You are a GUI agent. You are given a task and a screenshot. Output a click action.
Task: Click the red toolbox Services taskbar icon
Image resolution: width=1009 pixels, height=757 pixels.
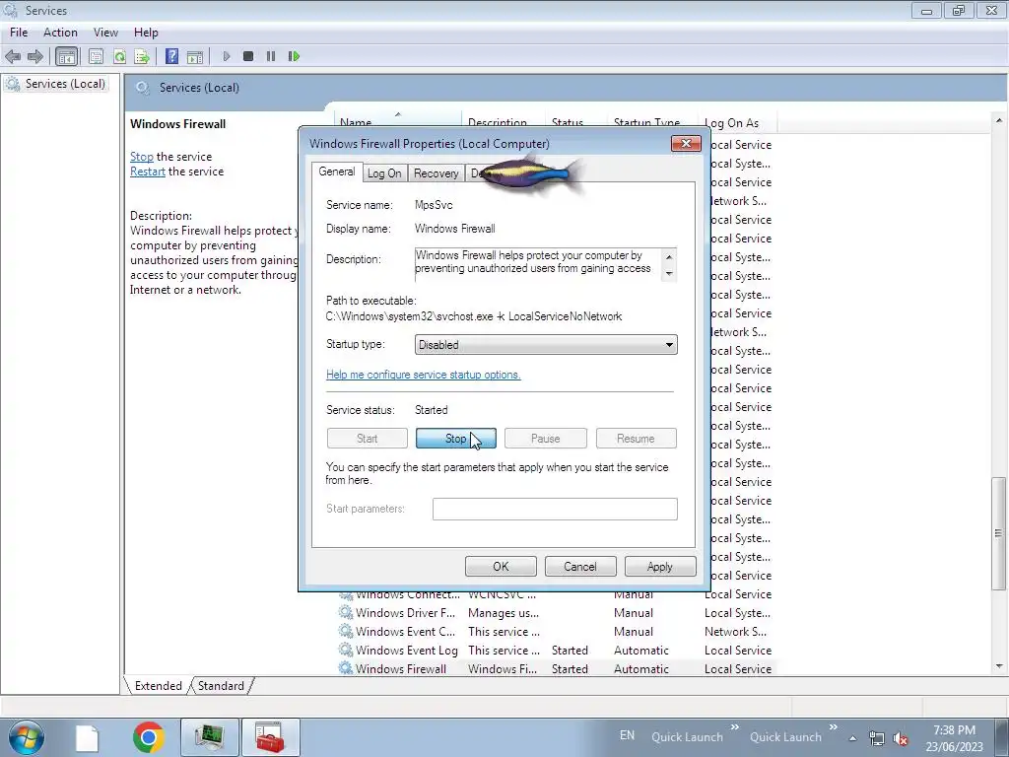tap(270, 737)
